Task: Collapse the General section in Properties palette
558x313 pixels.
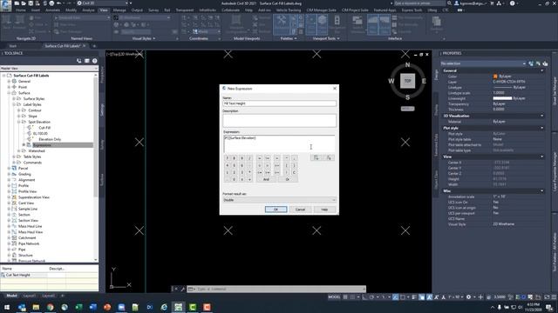Action: tap(541, 71)
